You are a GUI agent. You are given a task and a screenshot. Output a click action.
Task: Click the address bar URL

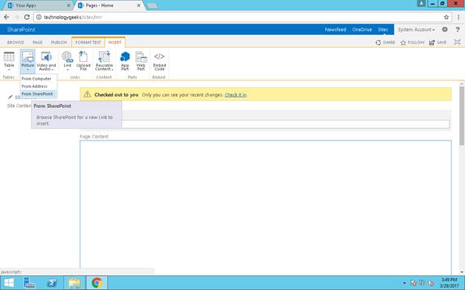[73, 17]
